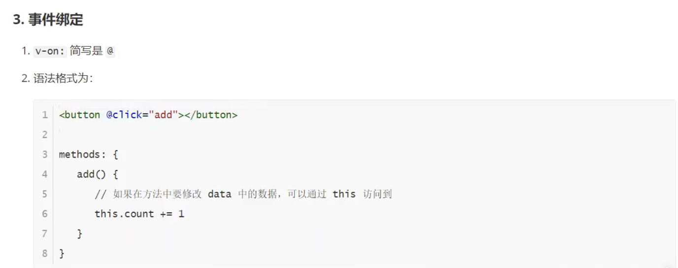The height and width of the screenshot is (268, 678).
Task: Click the inline code "v-on:"
Action: [50, 51]
